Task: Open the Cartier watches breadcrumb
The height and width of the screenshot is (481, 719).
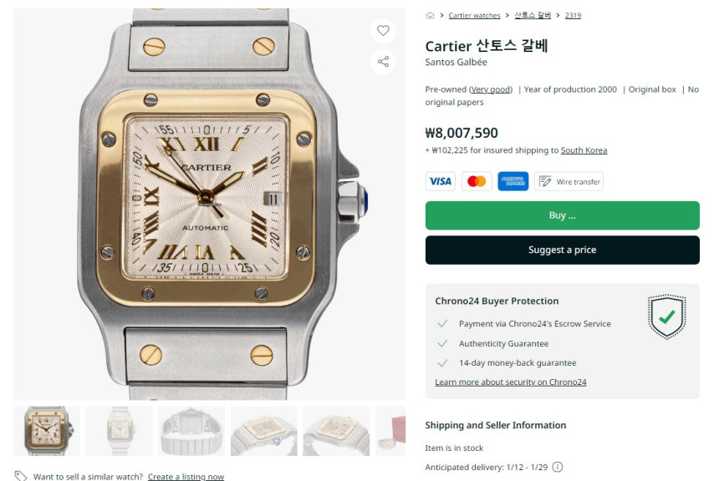Action: pyautogui.click(x=474, y=16)
